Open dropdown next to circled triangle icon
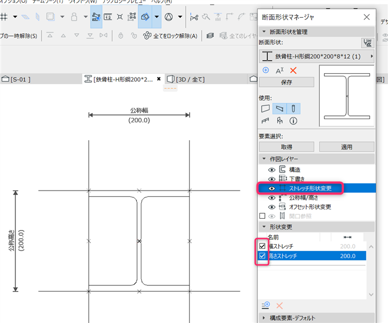Image resolution: width=388 pixels, height=323 pixels. pos(180,17)
